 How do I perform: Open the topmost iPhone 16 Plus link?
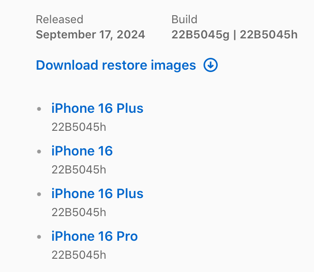97,108
